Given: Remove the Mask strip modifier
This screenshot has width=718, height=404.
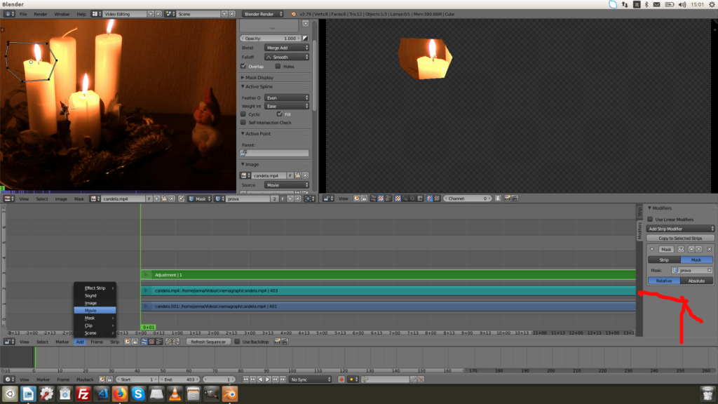Looking at the screenshot, I should [x=710, y=249].
